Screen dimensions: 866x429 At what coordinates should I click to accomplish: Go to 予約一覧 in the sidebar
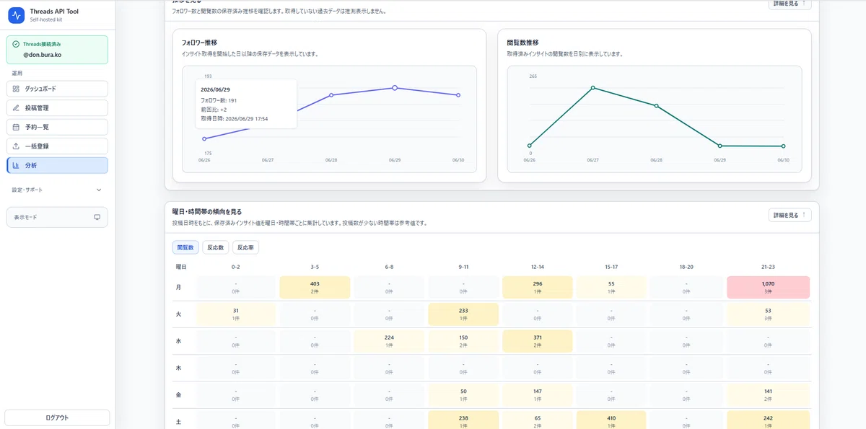pos(57,127)
